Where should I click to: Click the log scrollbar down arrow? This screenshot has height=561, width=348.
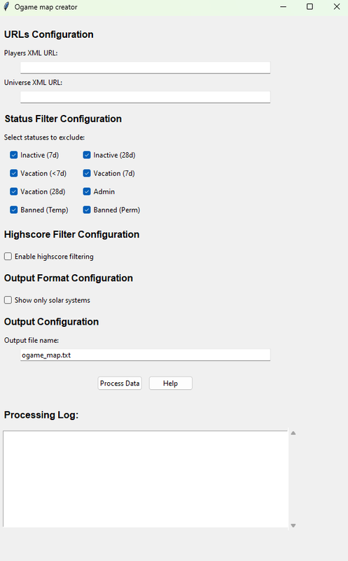pos(293,525)
